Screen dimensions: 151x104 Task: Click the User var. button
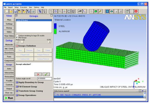[x=9, y=93]
